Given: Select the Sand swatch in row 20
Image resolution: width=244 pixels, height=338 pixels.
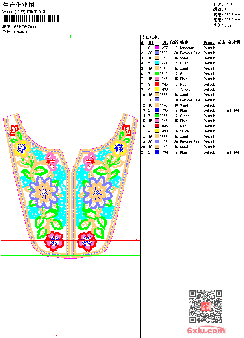Looking at the screenshot, I should [x=157, y=147].
